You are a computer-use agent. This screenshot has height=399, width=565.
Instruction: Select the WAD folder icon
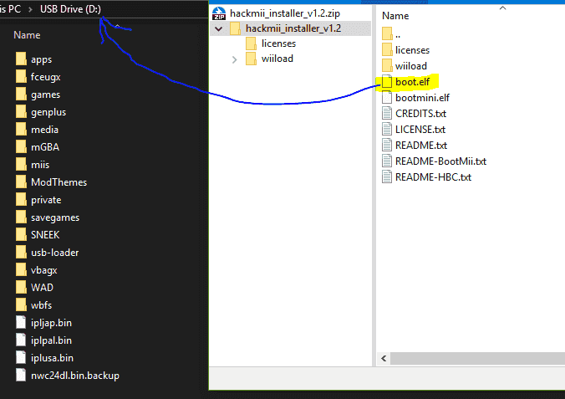(x=21, y=287)
